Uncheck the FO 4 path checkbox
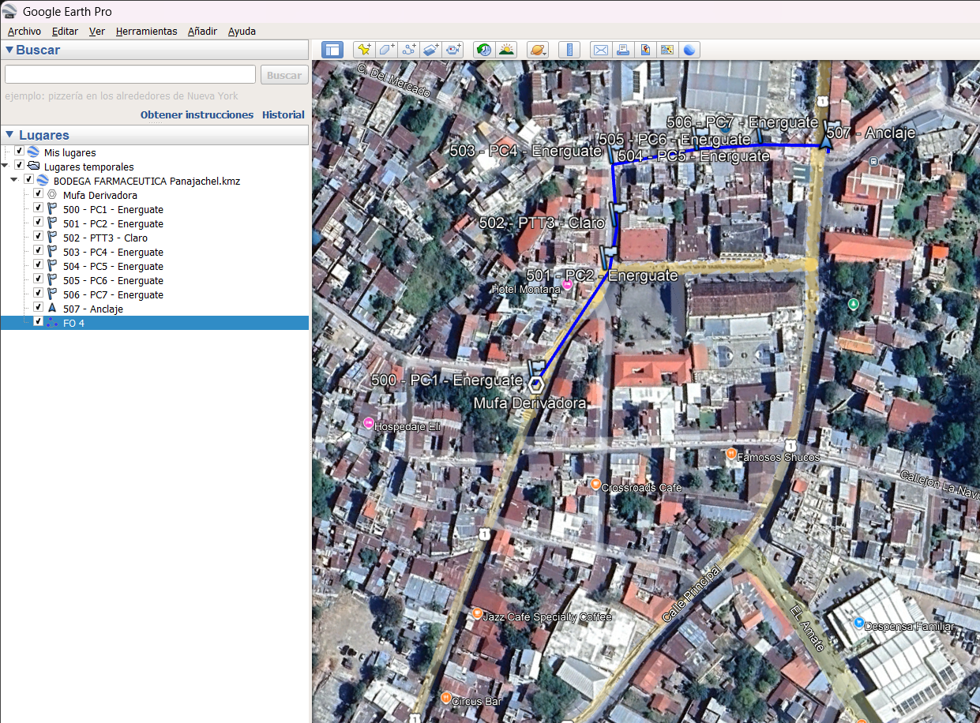This screenshot has height=723, width=980. pos(38,322)
